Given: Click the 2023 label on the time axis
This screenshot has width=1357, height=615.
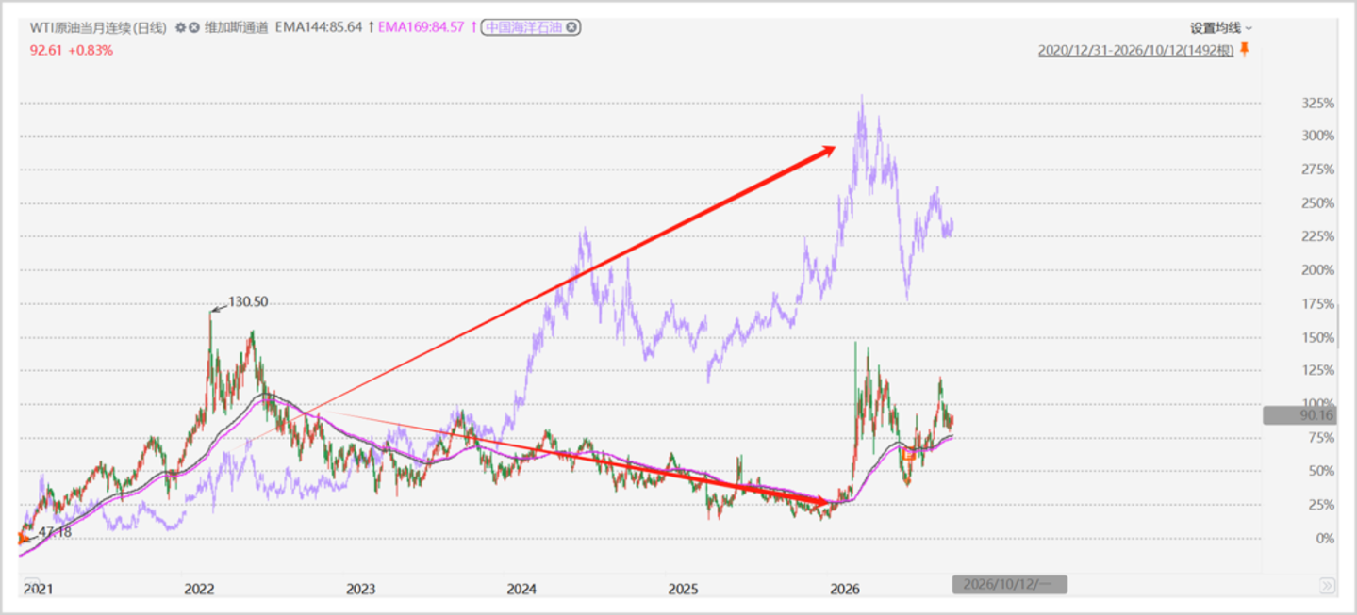Looking at the screenshot, I should pos(360,590).
